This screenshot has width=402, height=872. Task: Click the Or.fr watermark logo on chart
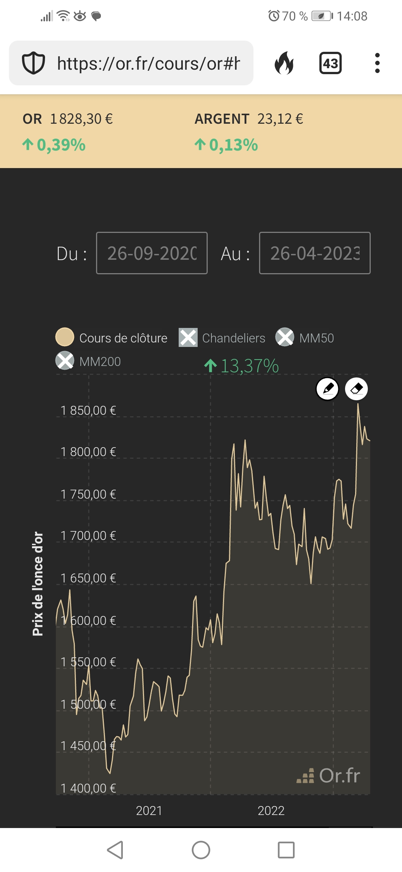pyautogui.click(x=328, y=775)
